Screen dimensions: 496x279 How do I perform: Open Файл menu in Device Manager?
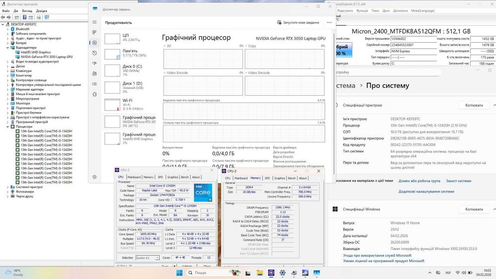[x=5, y=11]
